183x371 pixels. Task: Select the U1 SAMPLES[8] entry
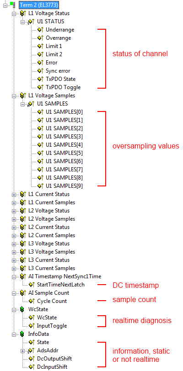coord(64,178)
